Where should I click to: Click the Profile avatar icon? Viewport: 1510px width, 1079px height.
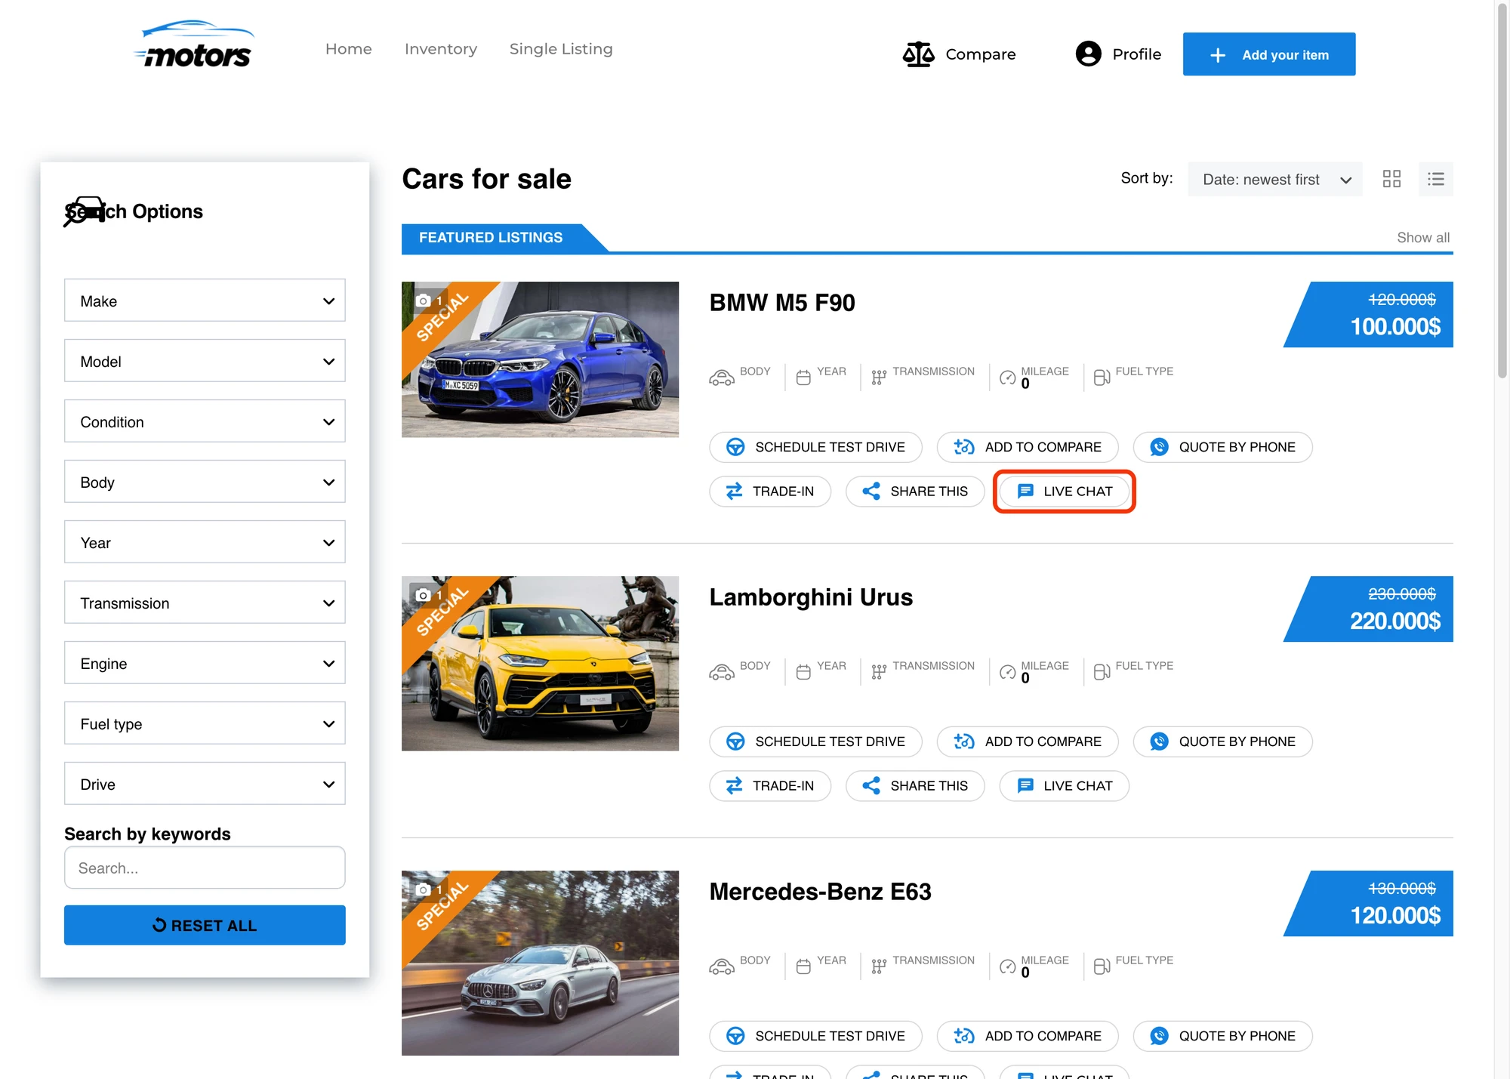1088,54
